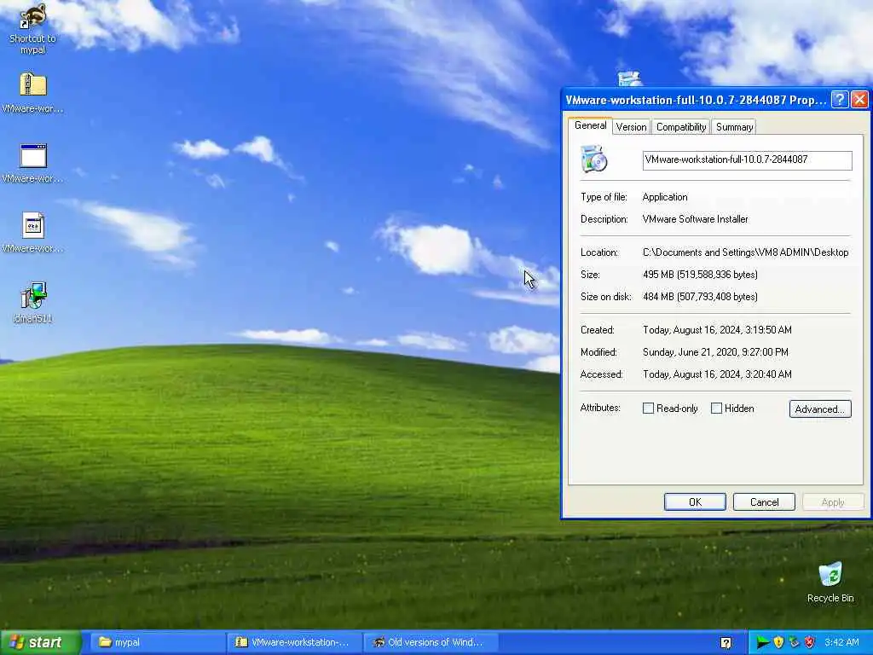
Task: Click the Accessed date value
Action: pyautogui.click(x=717, y=374)
